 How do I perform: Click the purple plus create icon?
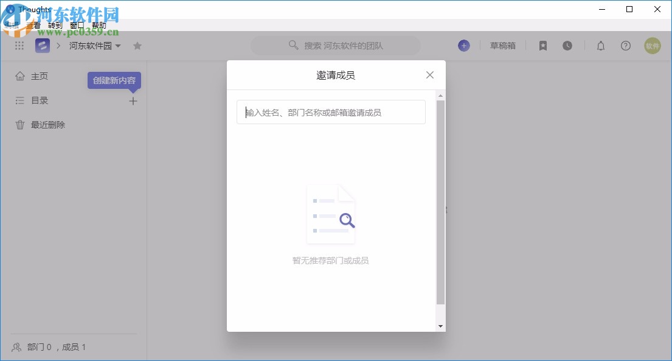pyautogui.click(x=464, y=45)
